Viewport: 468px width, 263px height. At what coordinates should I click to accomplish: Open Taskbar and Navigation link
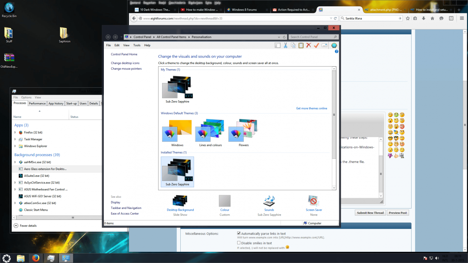tap(126, 208)
